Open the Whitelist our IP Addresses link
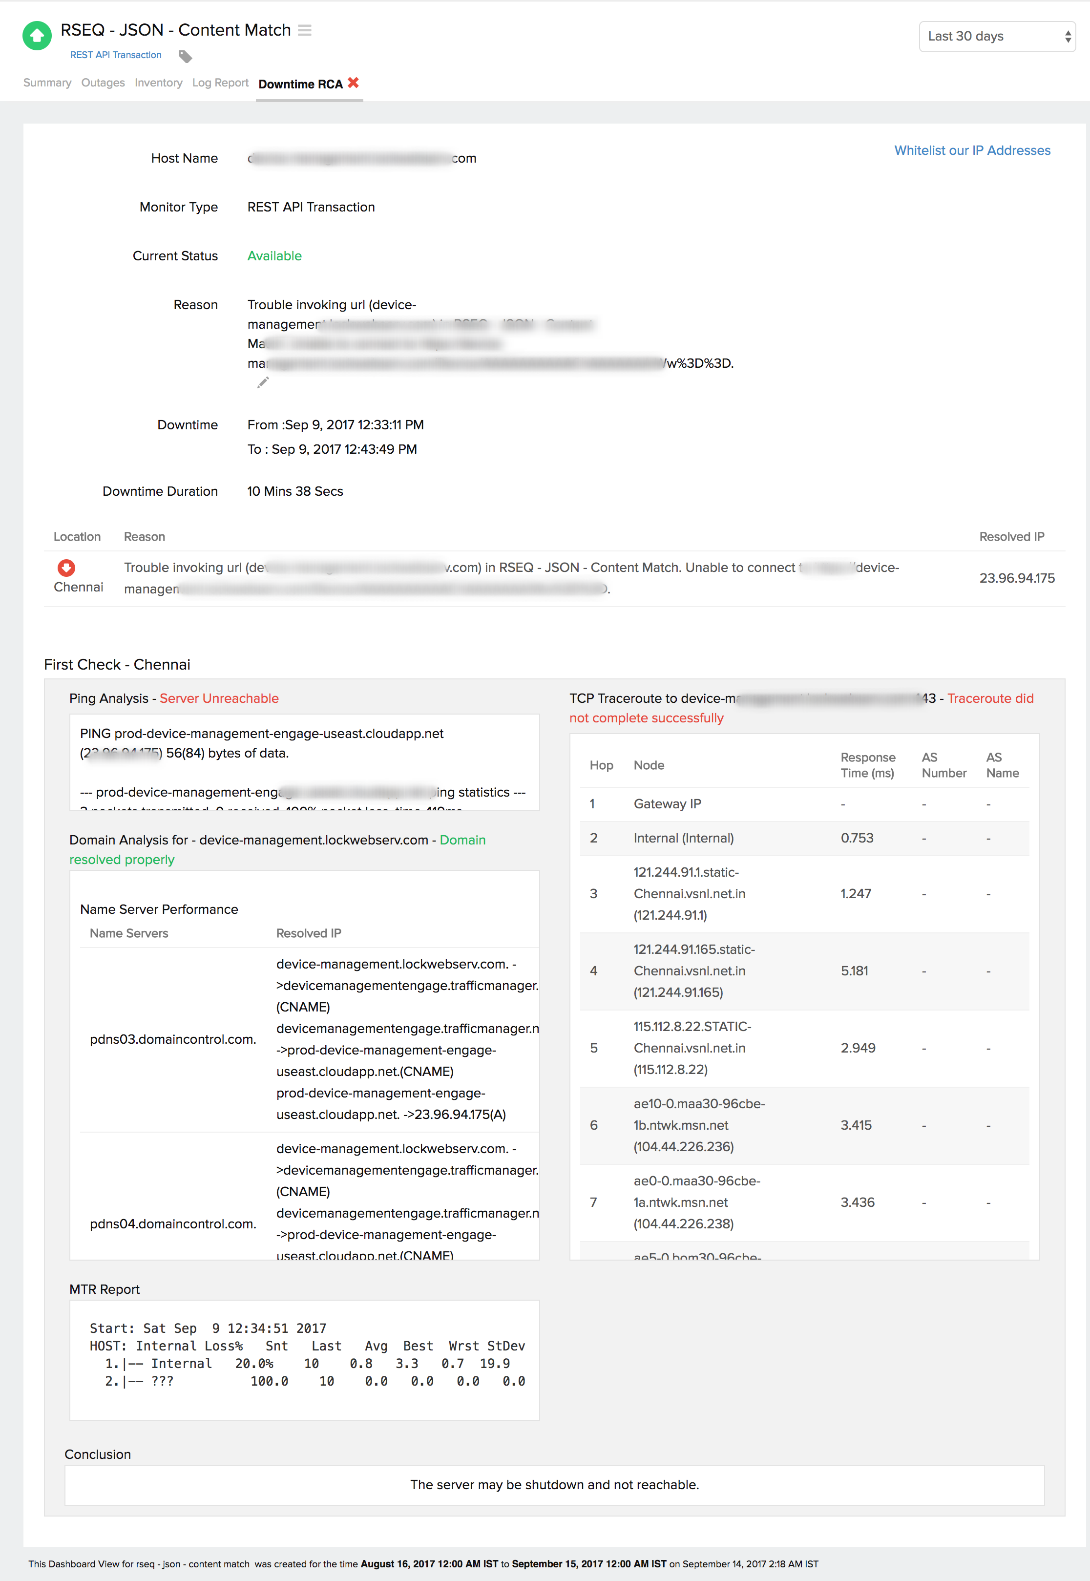Viewport: 1090px width, 1581px height. pos(972,150)
